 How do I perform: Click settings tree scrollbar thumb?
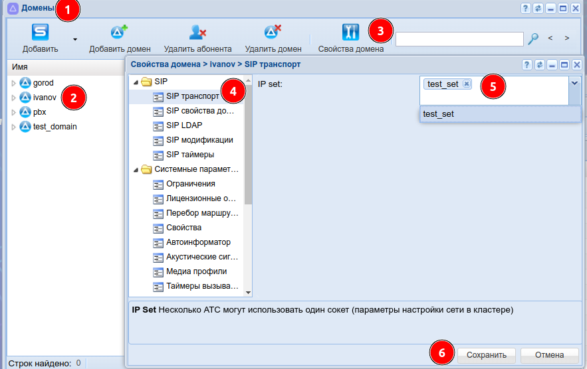248,143
